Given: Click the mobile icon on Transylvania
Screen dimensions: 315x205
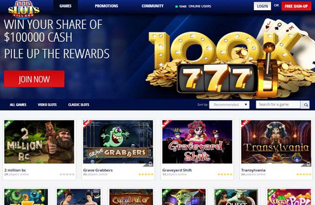Looking at the screenshot, I should [x=308, y=164].
